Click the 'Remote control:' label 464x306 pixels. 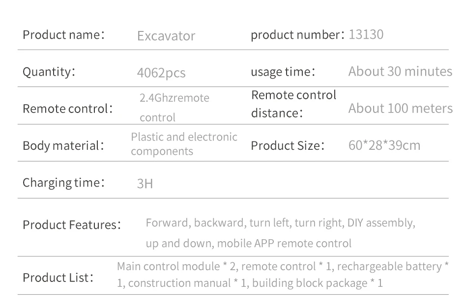[x=67, y=108]
